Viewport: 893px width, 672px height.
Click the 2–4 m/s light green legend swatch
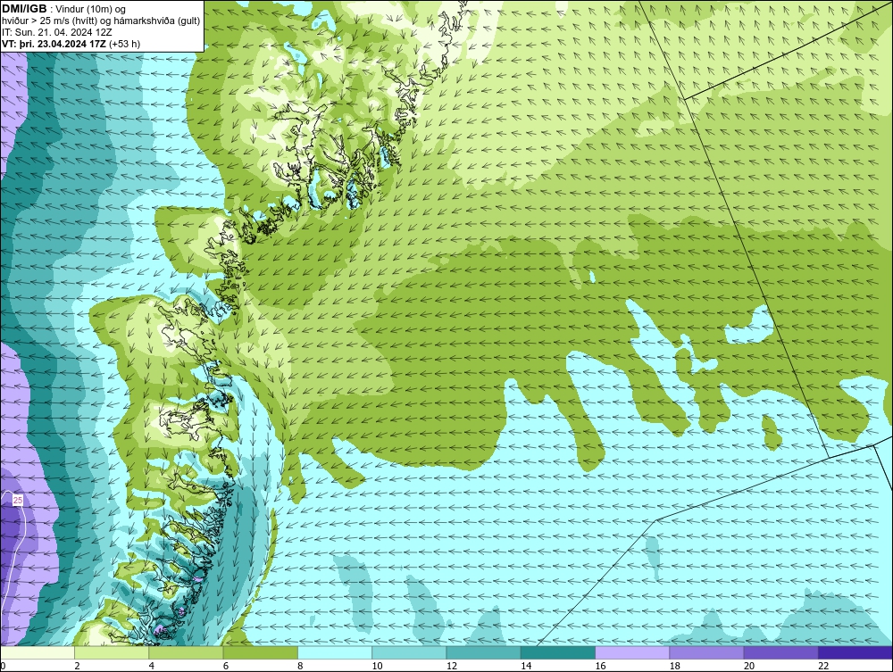pyautogui.click(x=112, y=652)
